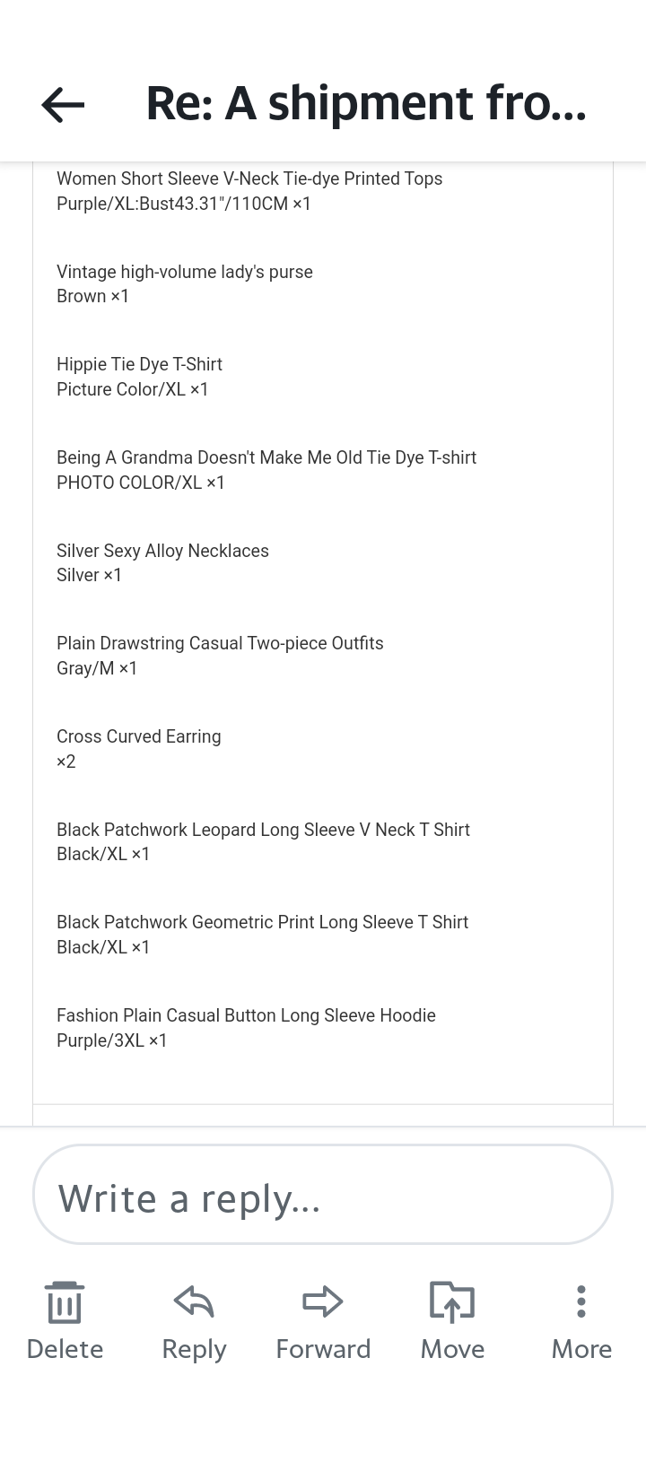
Task: Select Black Patchwork Leopard Long Sleeve shirt
Action: [x=263, y=830]
